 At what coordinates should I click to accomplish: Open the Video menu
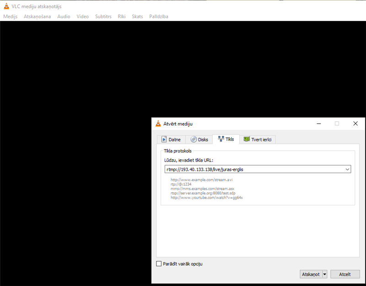[83, 16]
